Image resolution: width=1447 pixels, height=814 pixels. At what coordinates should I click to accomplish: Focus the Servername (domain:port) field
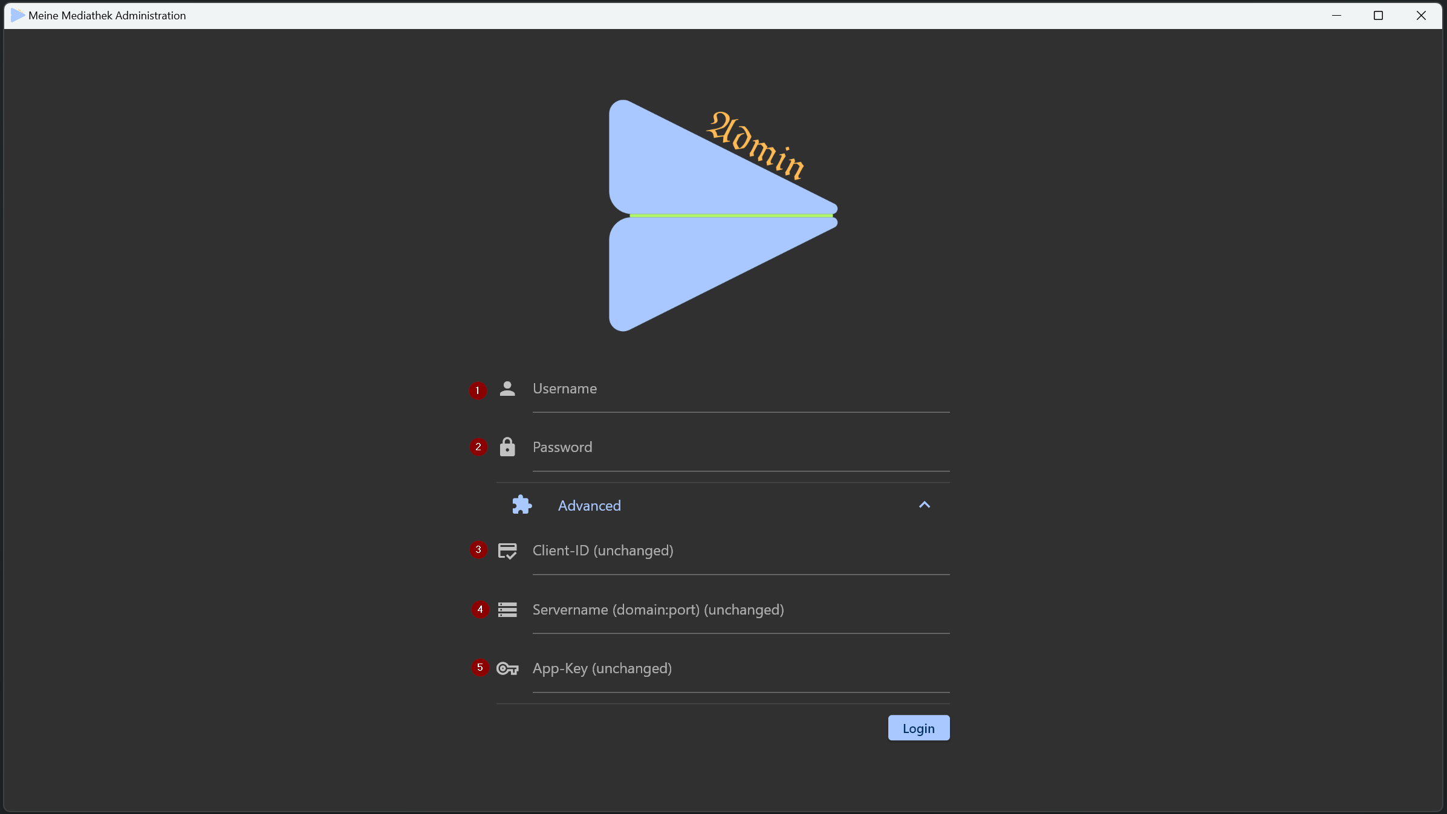(x=741, y=611)
